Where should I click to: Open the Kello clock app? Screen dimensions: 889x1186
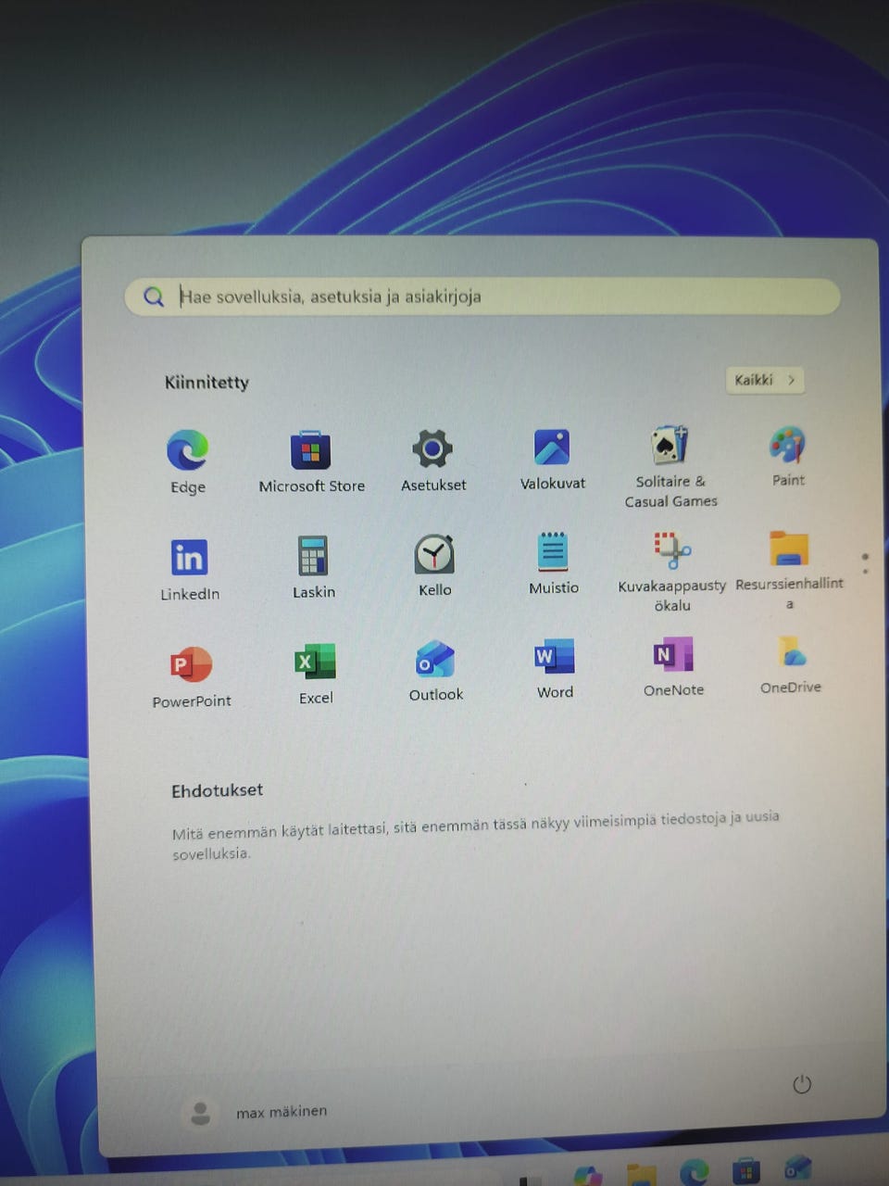point(434,565)
